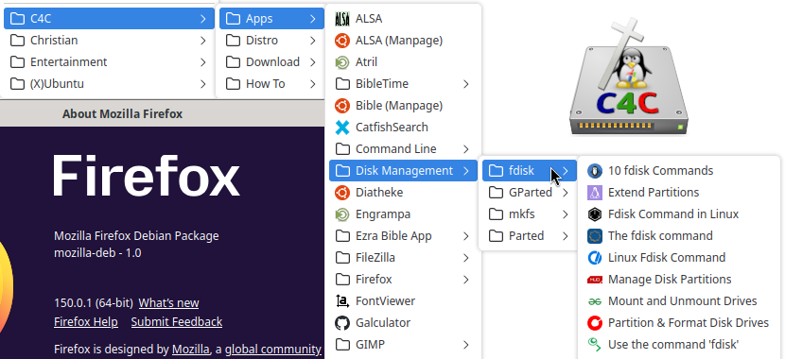
Task: Click the FontViewer label
Action: (386, 301)
